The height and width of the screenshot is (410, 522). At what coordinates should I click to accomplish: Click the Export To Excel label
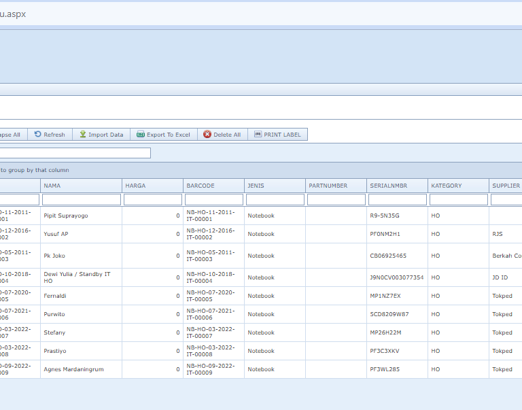point(169,135)
